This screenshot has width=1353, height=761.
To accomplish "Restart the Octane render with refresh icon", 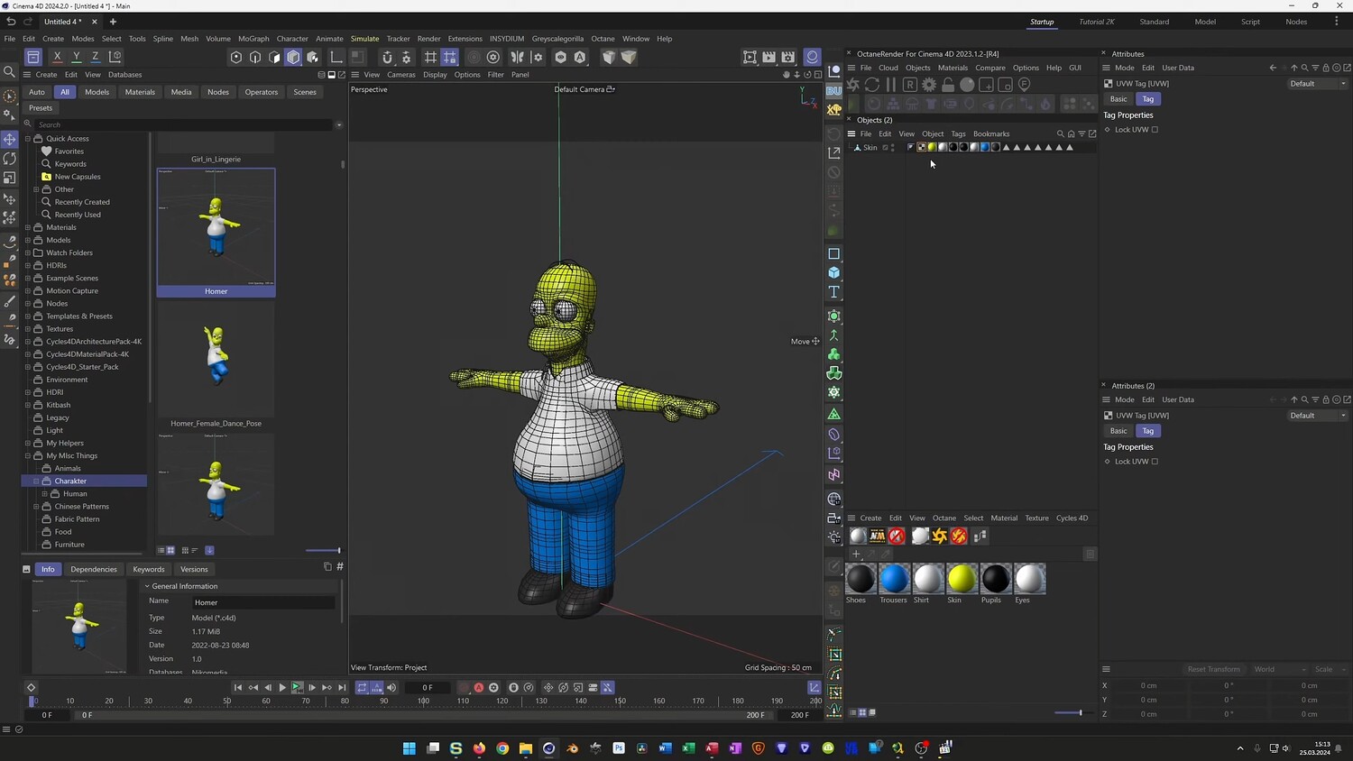I will (x=871, y=85).
